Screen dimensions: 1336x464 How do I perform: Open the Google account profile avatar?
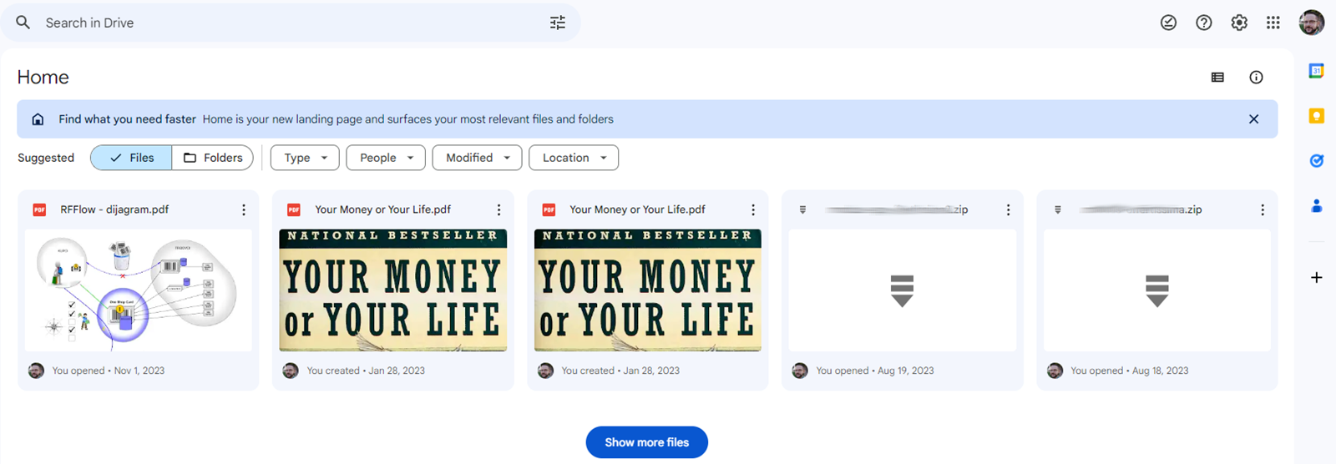[1312, 23]
